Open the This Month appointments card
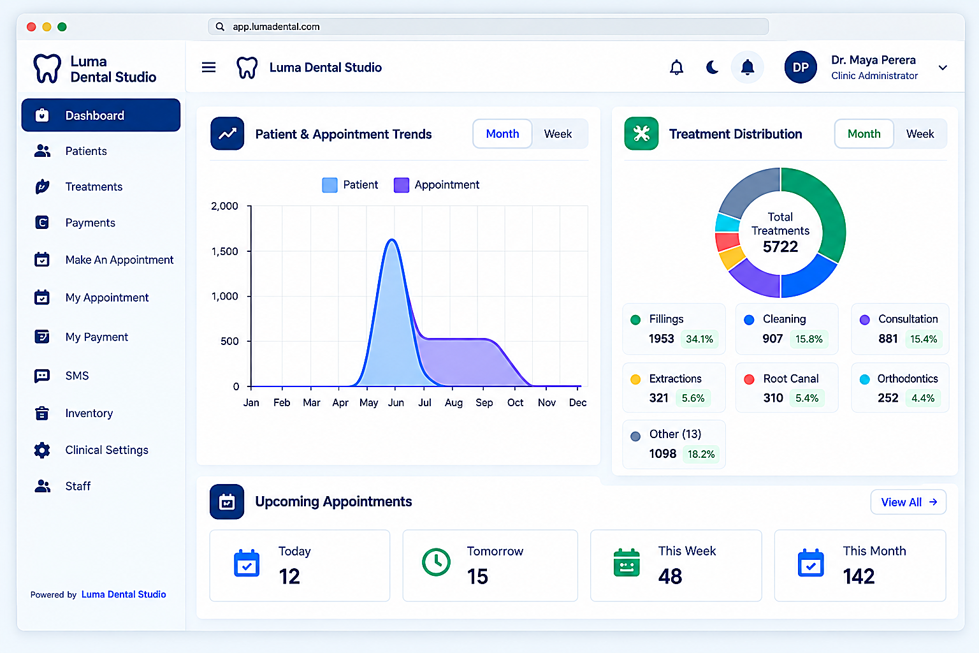The image size is (979, 653). pyautogui.click(x=860, y=566)
